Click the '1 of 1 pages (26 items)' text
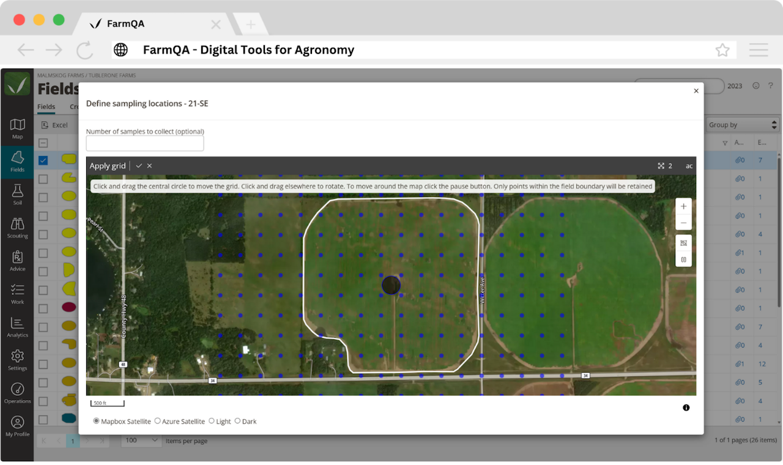Screen dimensions: 783x465 point(746,440)
